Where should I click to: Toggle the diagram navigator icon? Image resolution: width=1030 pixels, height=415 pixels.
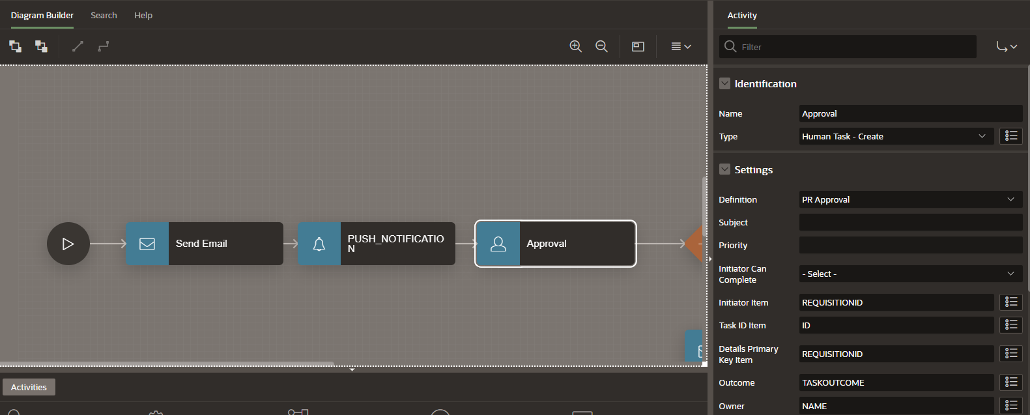pyautogui.click(x=638, y=46)
